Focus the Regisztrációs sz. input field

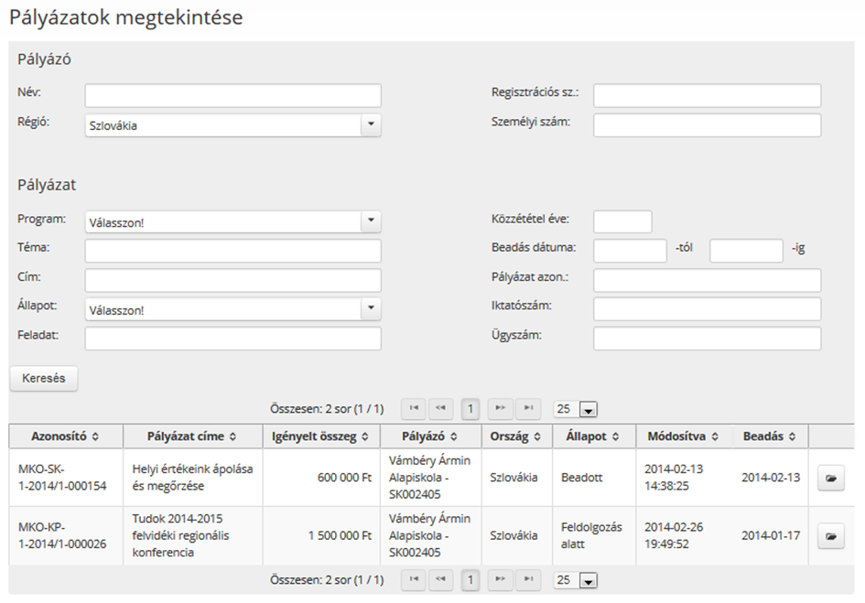[708, 95]
